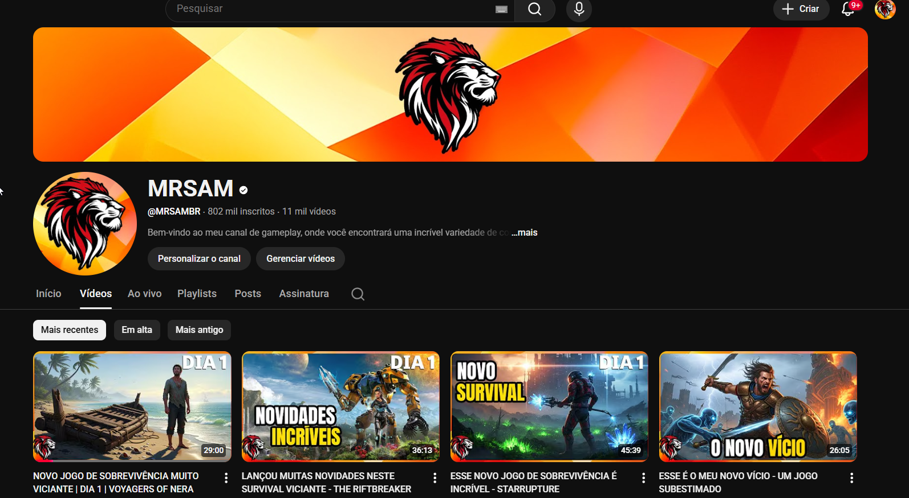Open the notifications bell
909x498 pixels.
pyautogui.click(x=848, y=9)
